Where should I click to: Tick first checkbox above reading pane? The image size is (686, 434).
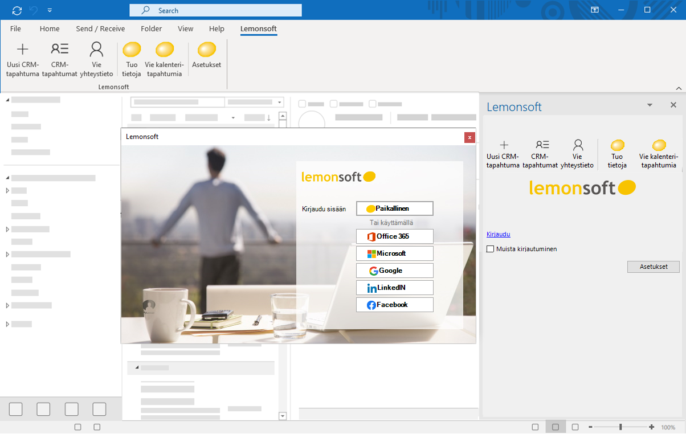[303, 104]
